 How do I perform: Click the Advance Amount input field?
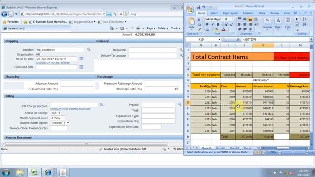click(x=77, y=83)
